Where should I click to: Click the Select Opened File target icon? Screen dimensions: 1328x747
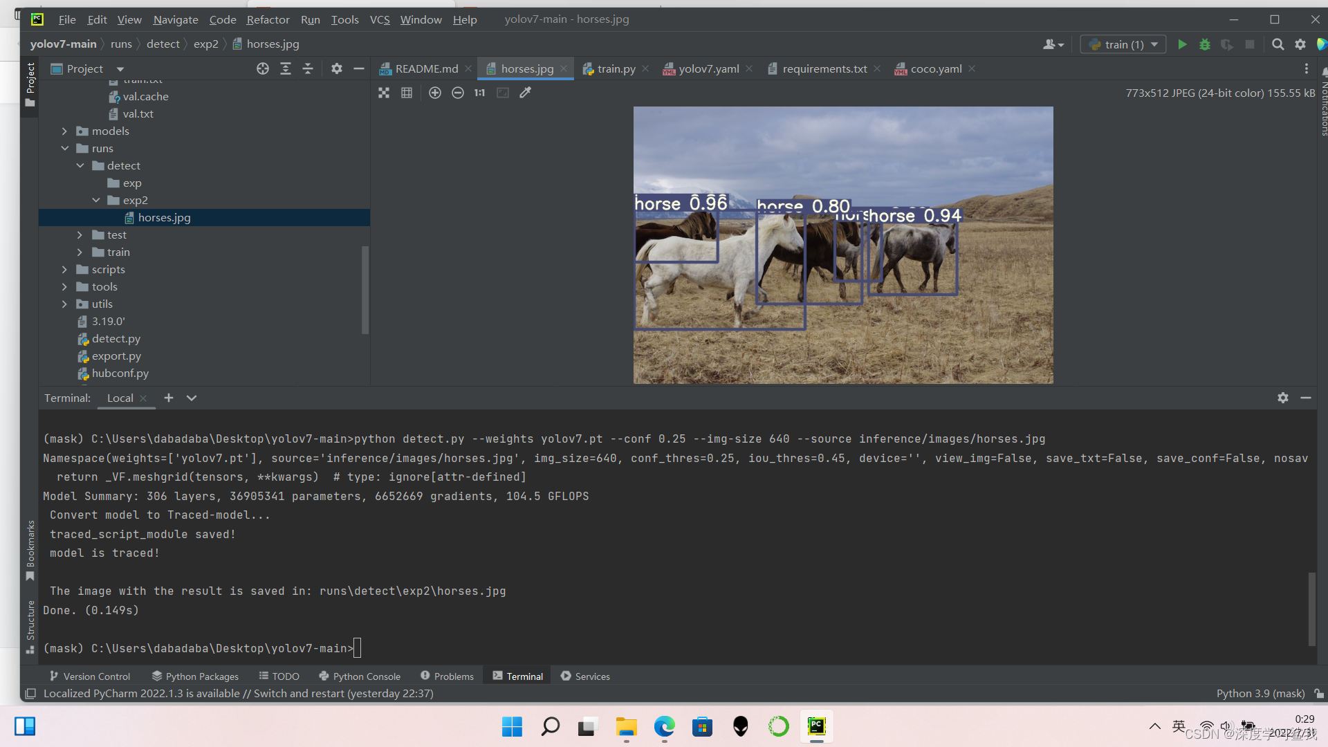pos(263,68)
